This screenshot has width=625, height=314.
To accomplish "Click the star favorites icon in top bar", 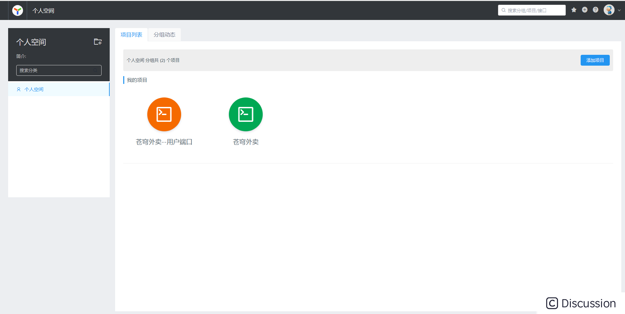I will (x=574, y=10).
